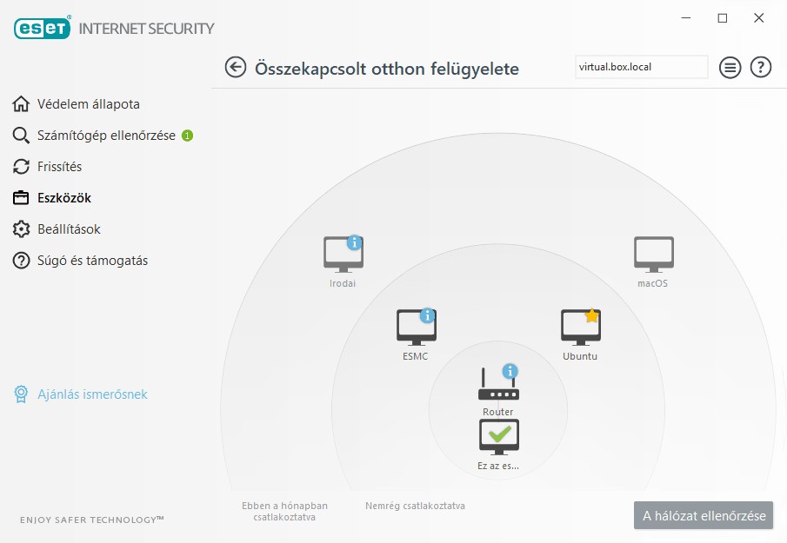Select Eszközök in the sidebar
Viewport: 787px width, 543px height.
coord(64,198)
